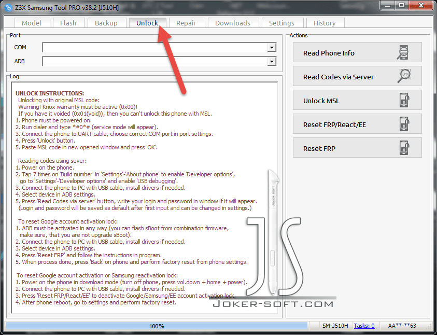Go to the Repair tab
Image resolution: width=437 pixels, height=335 pixels.
(x=186, y=23)
